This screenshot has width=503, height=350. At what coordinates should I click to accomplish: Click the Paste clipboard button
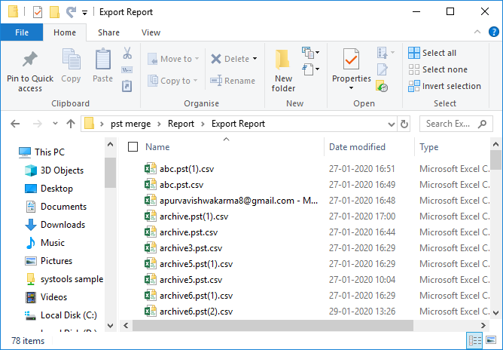coord(102,66)
